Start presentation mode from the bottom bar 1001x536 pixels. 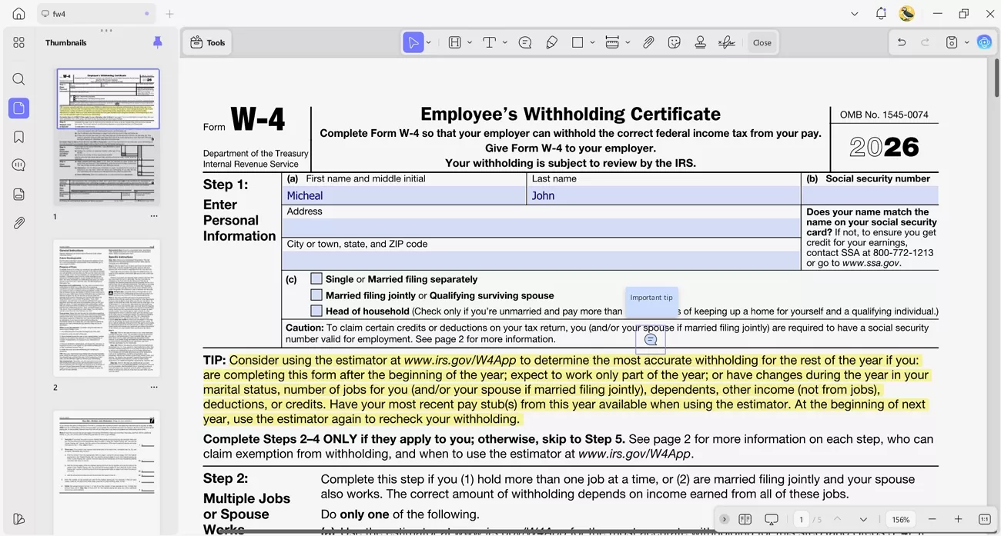772,519
